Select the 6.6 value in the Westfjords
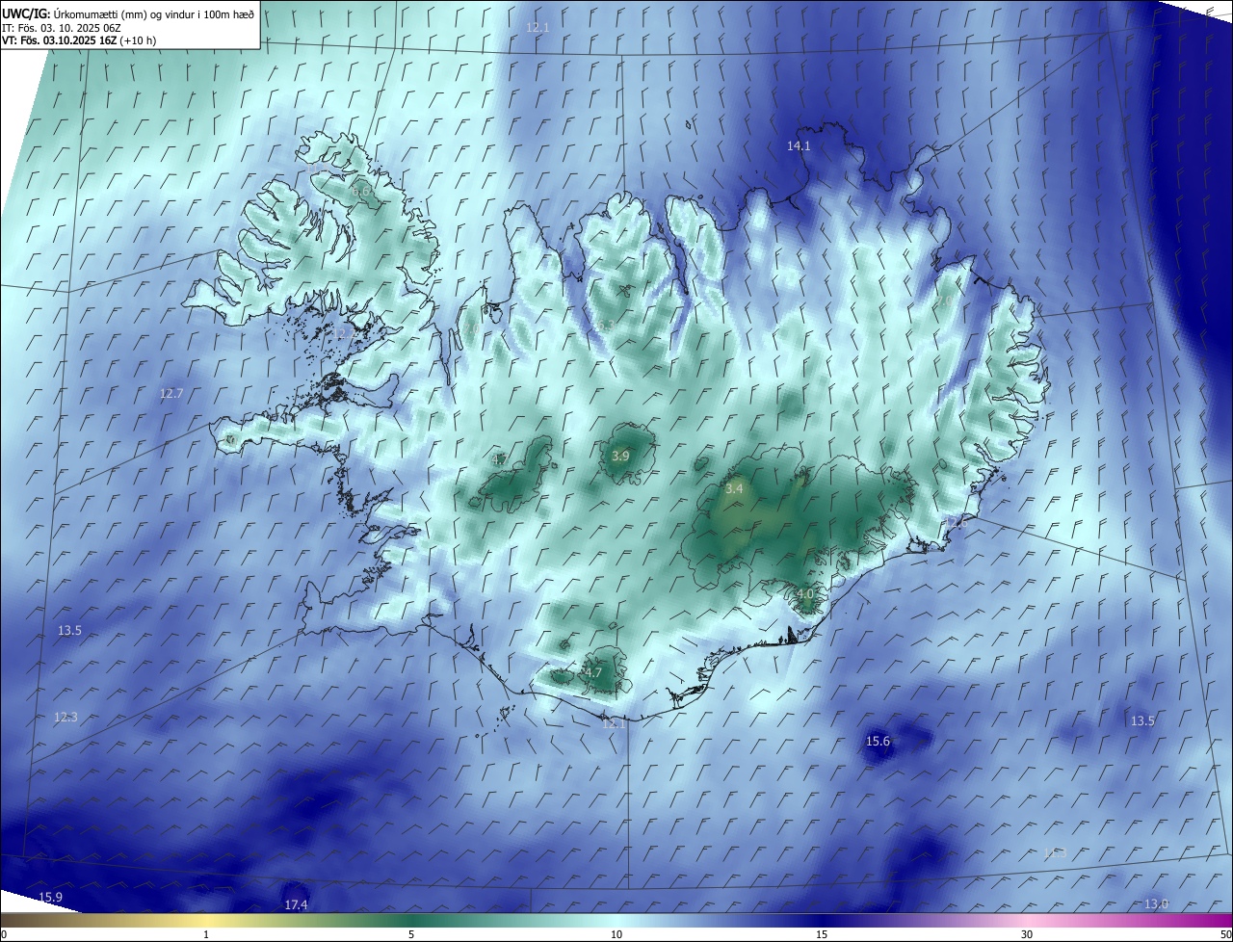Image resolution: width=1233 pixels, height=942 pixels. coord(361,192)
